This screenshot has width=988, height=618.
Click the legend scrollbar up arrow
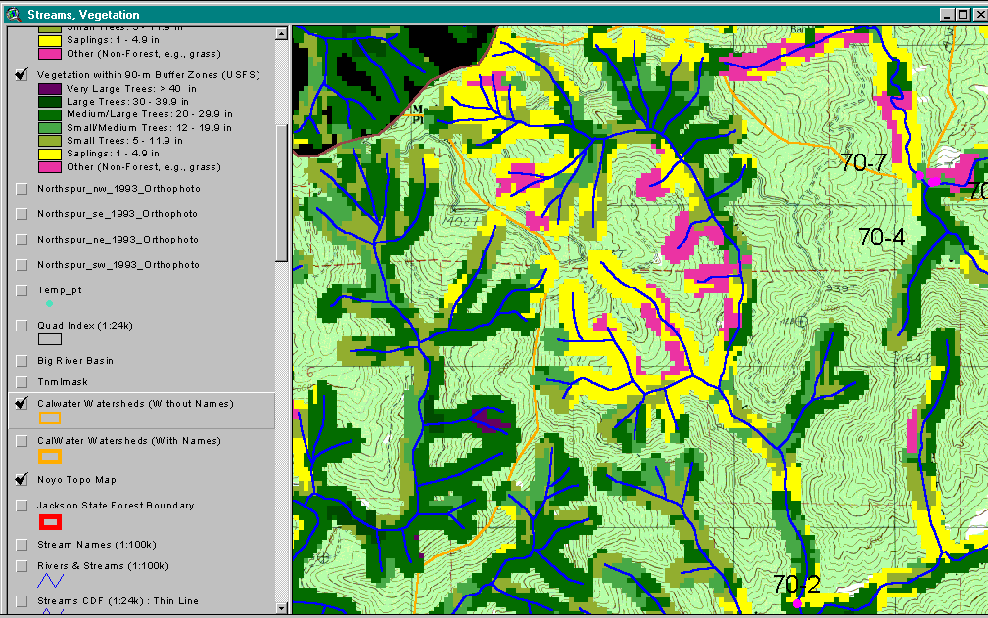pyautogui.click(x=282, y=34)
